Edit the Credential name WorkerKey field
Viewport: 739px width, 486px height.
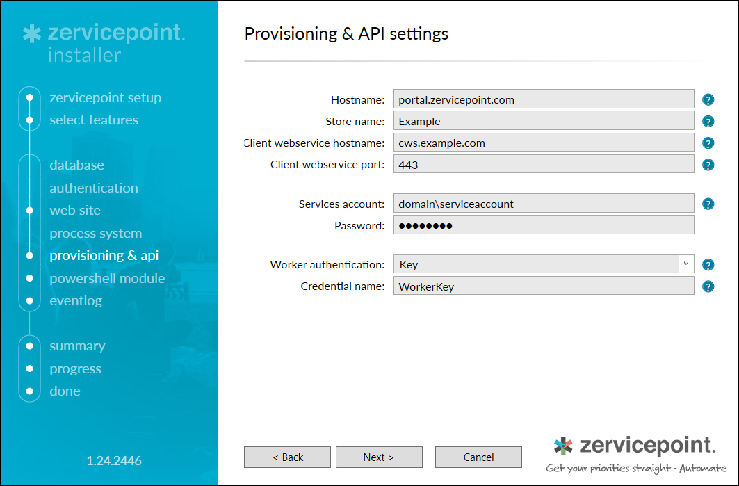coord(542,286)
